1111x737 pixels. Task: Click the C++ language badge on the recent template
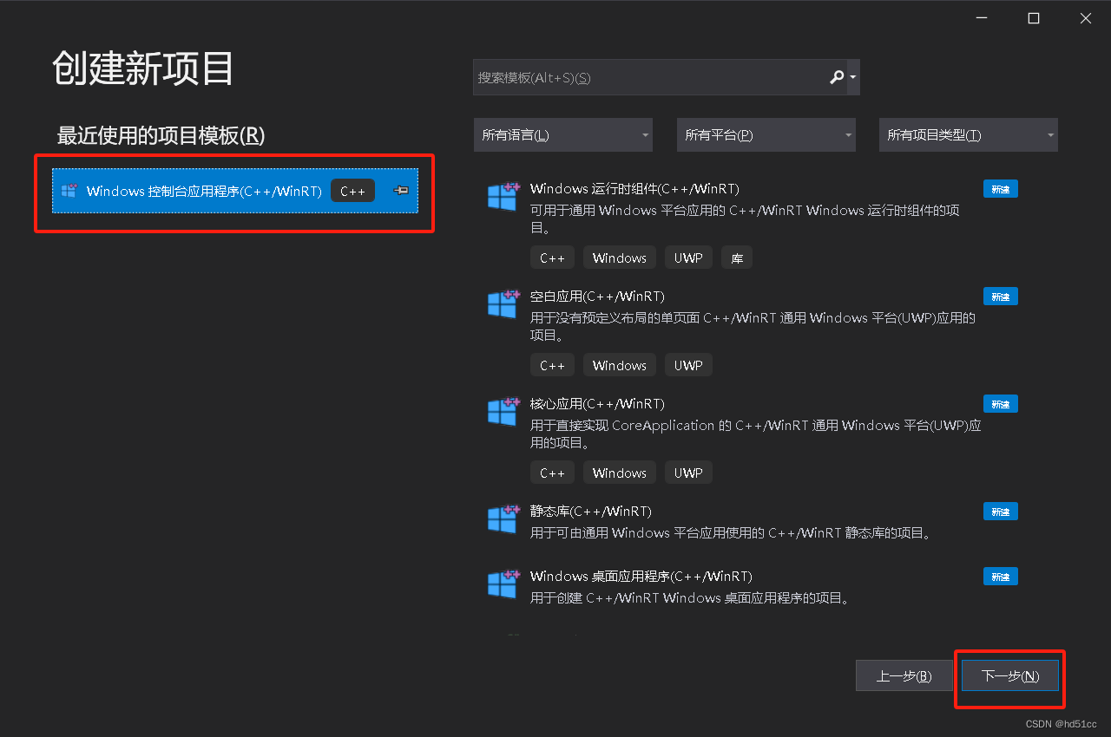click(x=352, y=191)
